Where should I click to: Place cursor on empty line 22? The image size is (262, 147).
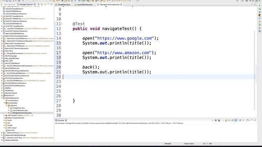tap(159, 77)
